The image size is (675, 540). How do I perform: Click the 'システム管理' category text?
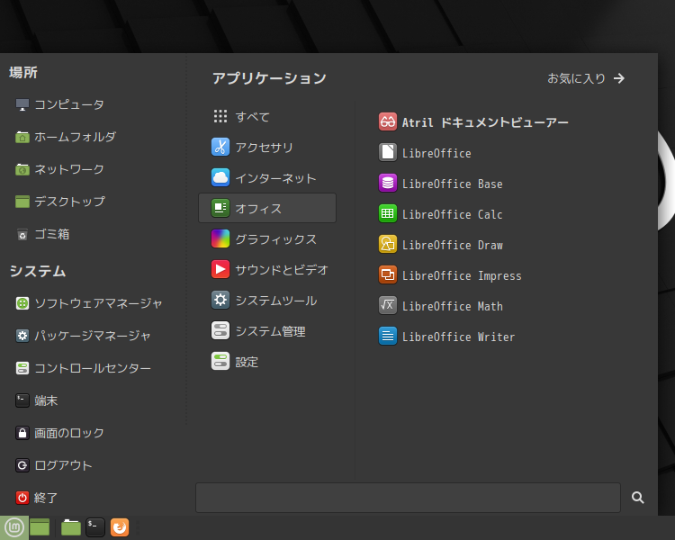[x=270, y=330]
